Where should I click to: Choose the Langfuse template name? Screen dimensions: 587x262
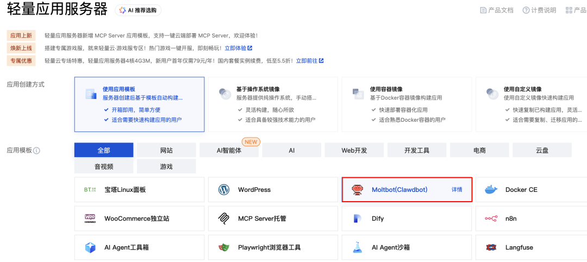[519, 247]
